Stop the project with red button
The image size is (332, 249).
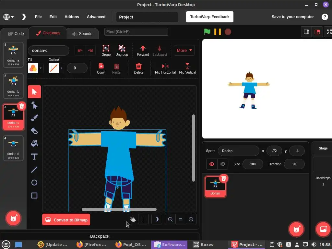pyautogui.click(x=228, y=32)
